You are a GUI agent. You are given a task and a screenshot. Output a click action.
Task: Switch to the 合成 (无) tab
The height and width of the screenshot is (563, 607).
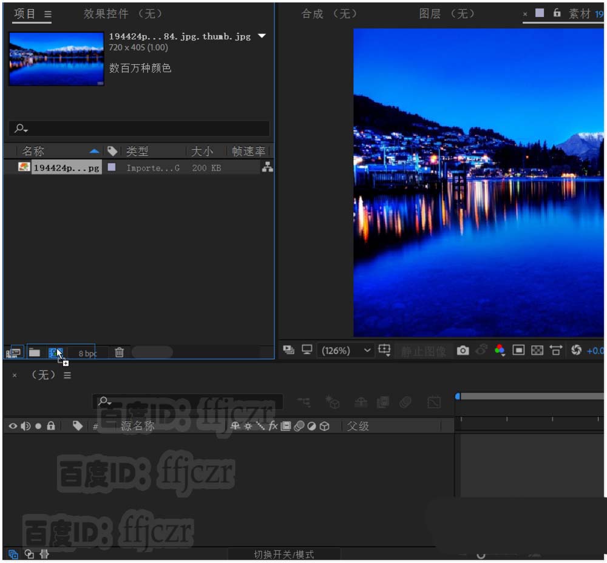(330, 14)
